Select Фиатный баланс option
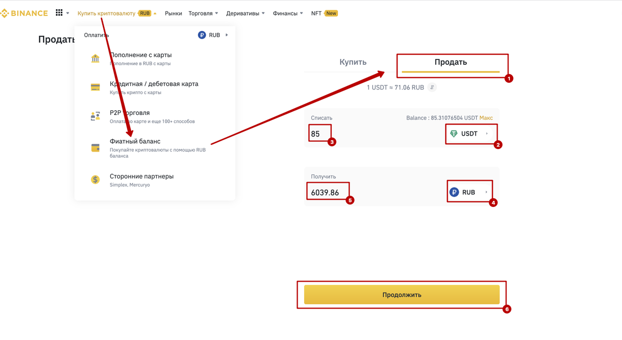This screenshot has height=340, width=622. 155,148
